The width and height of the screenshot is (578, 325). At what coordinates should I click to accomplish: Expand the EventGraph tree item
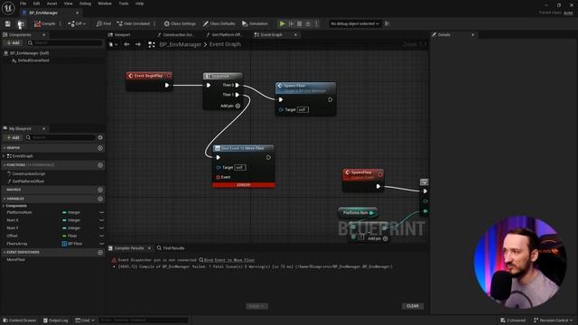pyautogui.click(x=4, y=156)
